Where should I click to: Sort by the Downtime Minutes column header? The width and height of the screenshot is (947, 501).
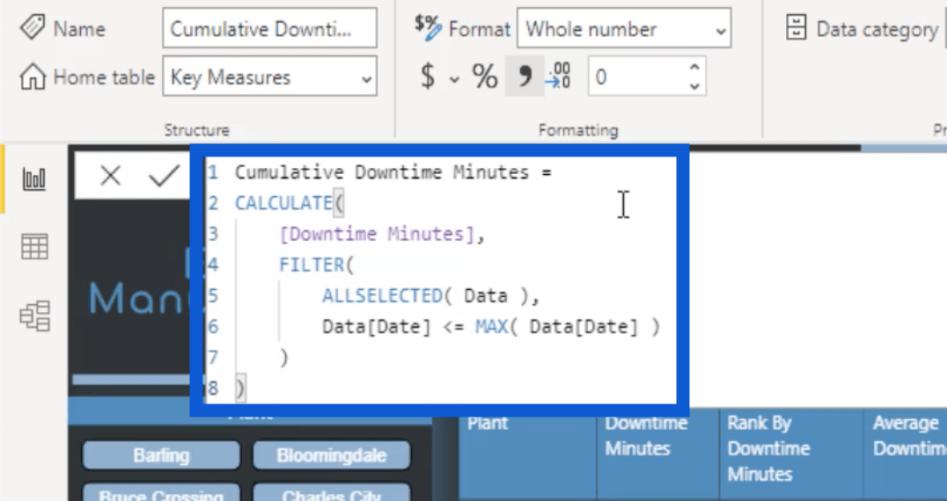point(657,455)
